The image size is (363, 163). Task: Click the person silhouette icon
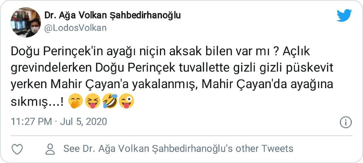(51, 149)
